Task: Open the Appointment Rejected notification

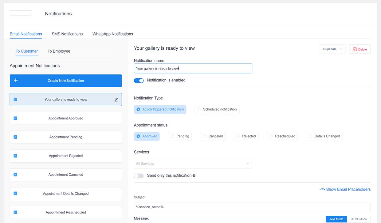Action: click(66, 156)
